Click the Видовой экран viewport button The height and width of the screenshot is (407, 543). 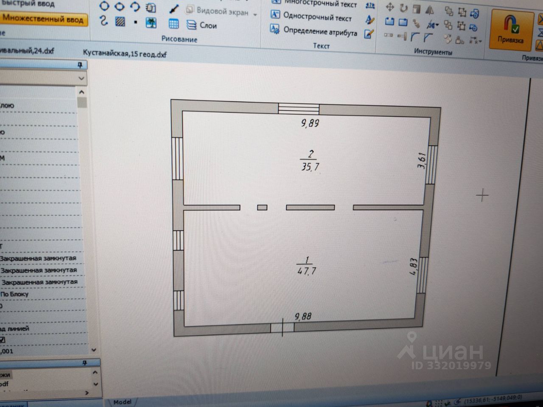pos(218,11)
